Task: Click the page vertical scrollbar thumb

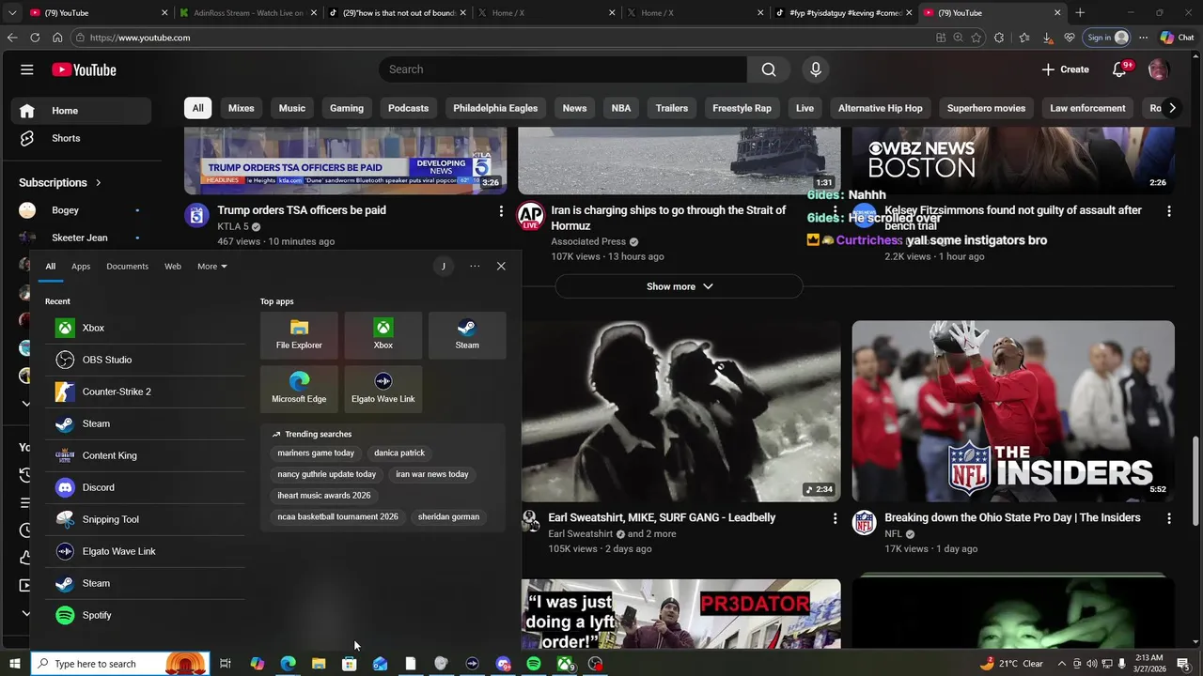Action: point(1195,481)
